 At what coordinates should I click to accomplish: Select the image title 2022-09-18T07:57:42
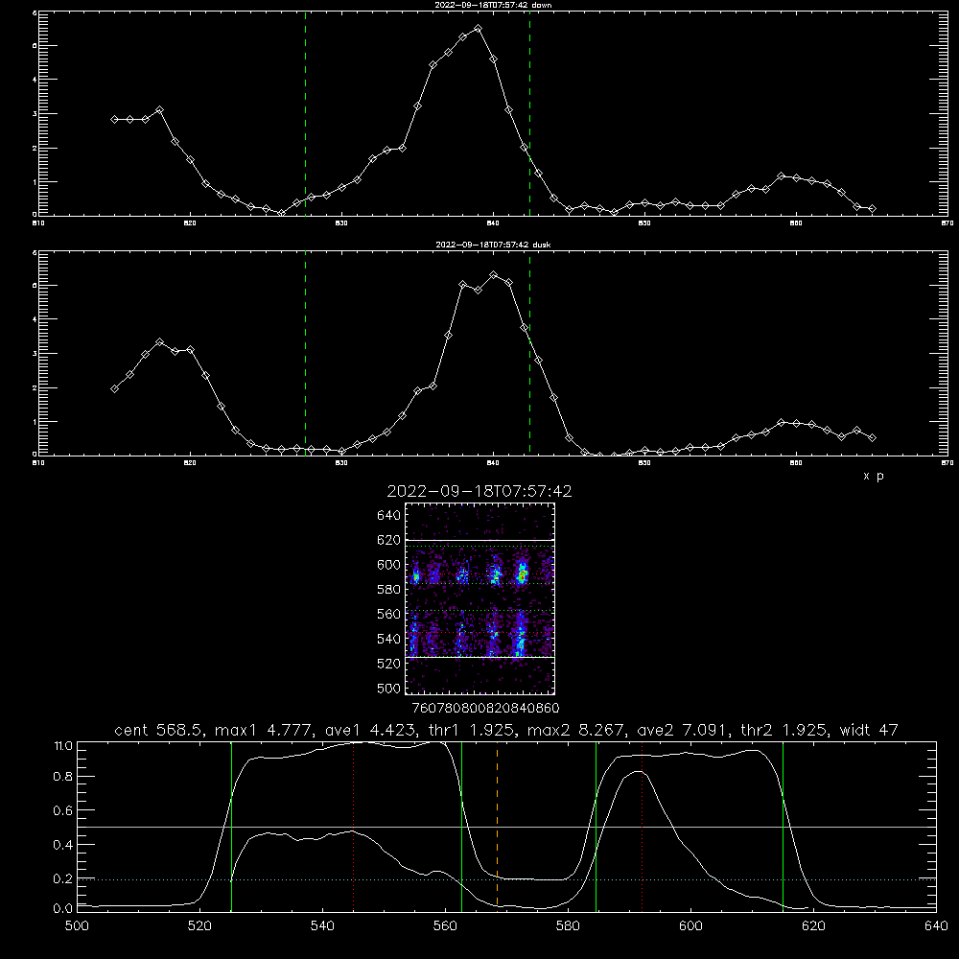[x=479, y=491]
